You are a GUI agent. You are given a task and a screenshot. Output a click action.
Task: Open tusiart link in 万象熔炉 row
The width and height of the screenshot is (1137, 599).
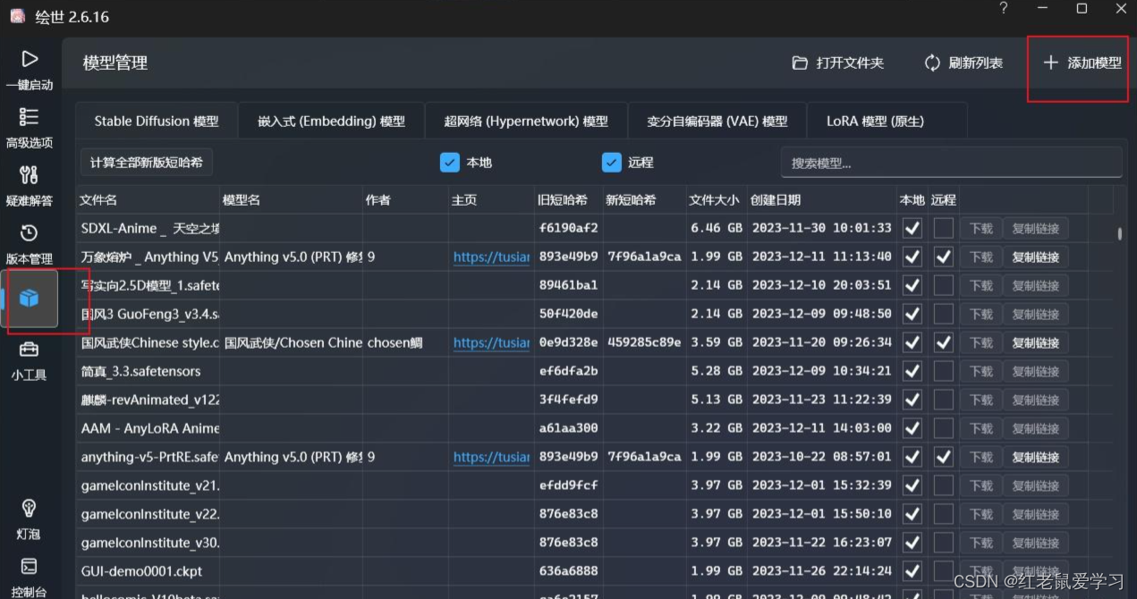(491, 257)
